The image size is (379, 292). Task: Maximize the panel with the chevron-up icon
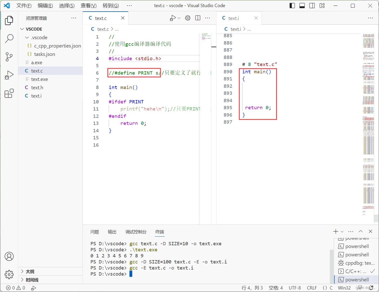[361, 231]
